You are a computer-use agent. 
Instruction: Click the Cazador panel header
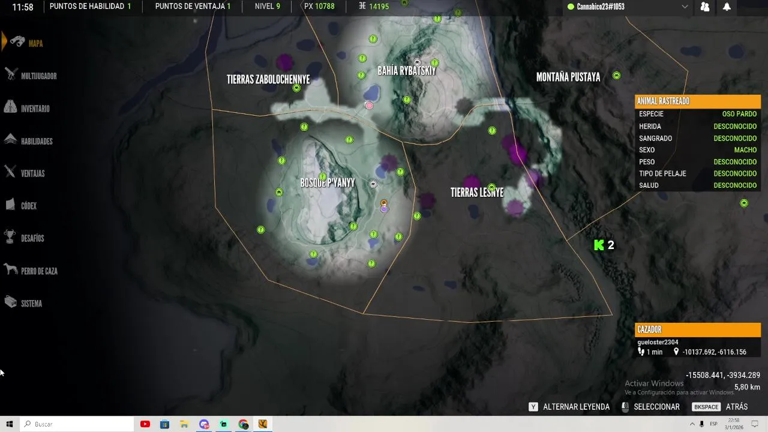pyautogui.click(x=698, y=330)
